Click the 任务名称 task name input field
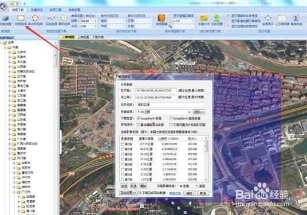This screenshot has width=307, height=215. point(171,105)
